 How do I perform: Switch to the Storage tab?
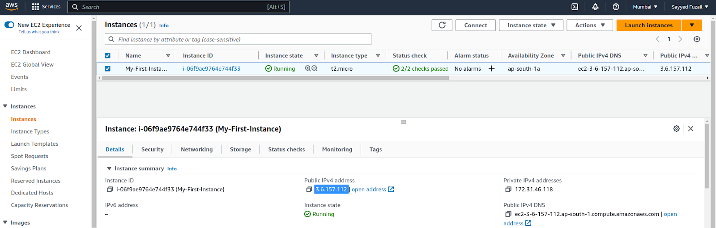(240, 149)
